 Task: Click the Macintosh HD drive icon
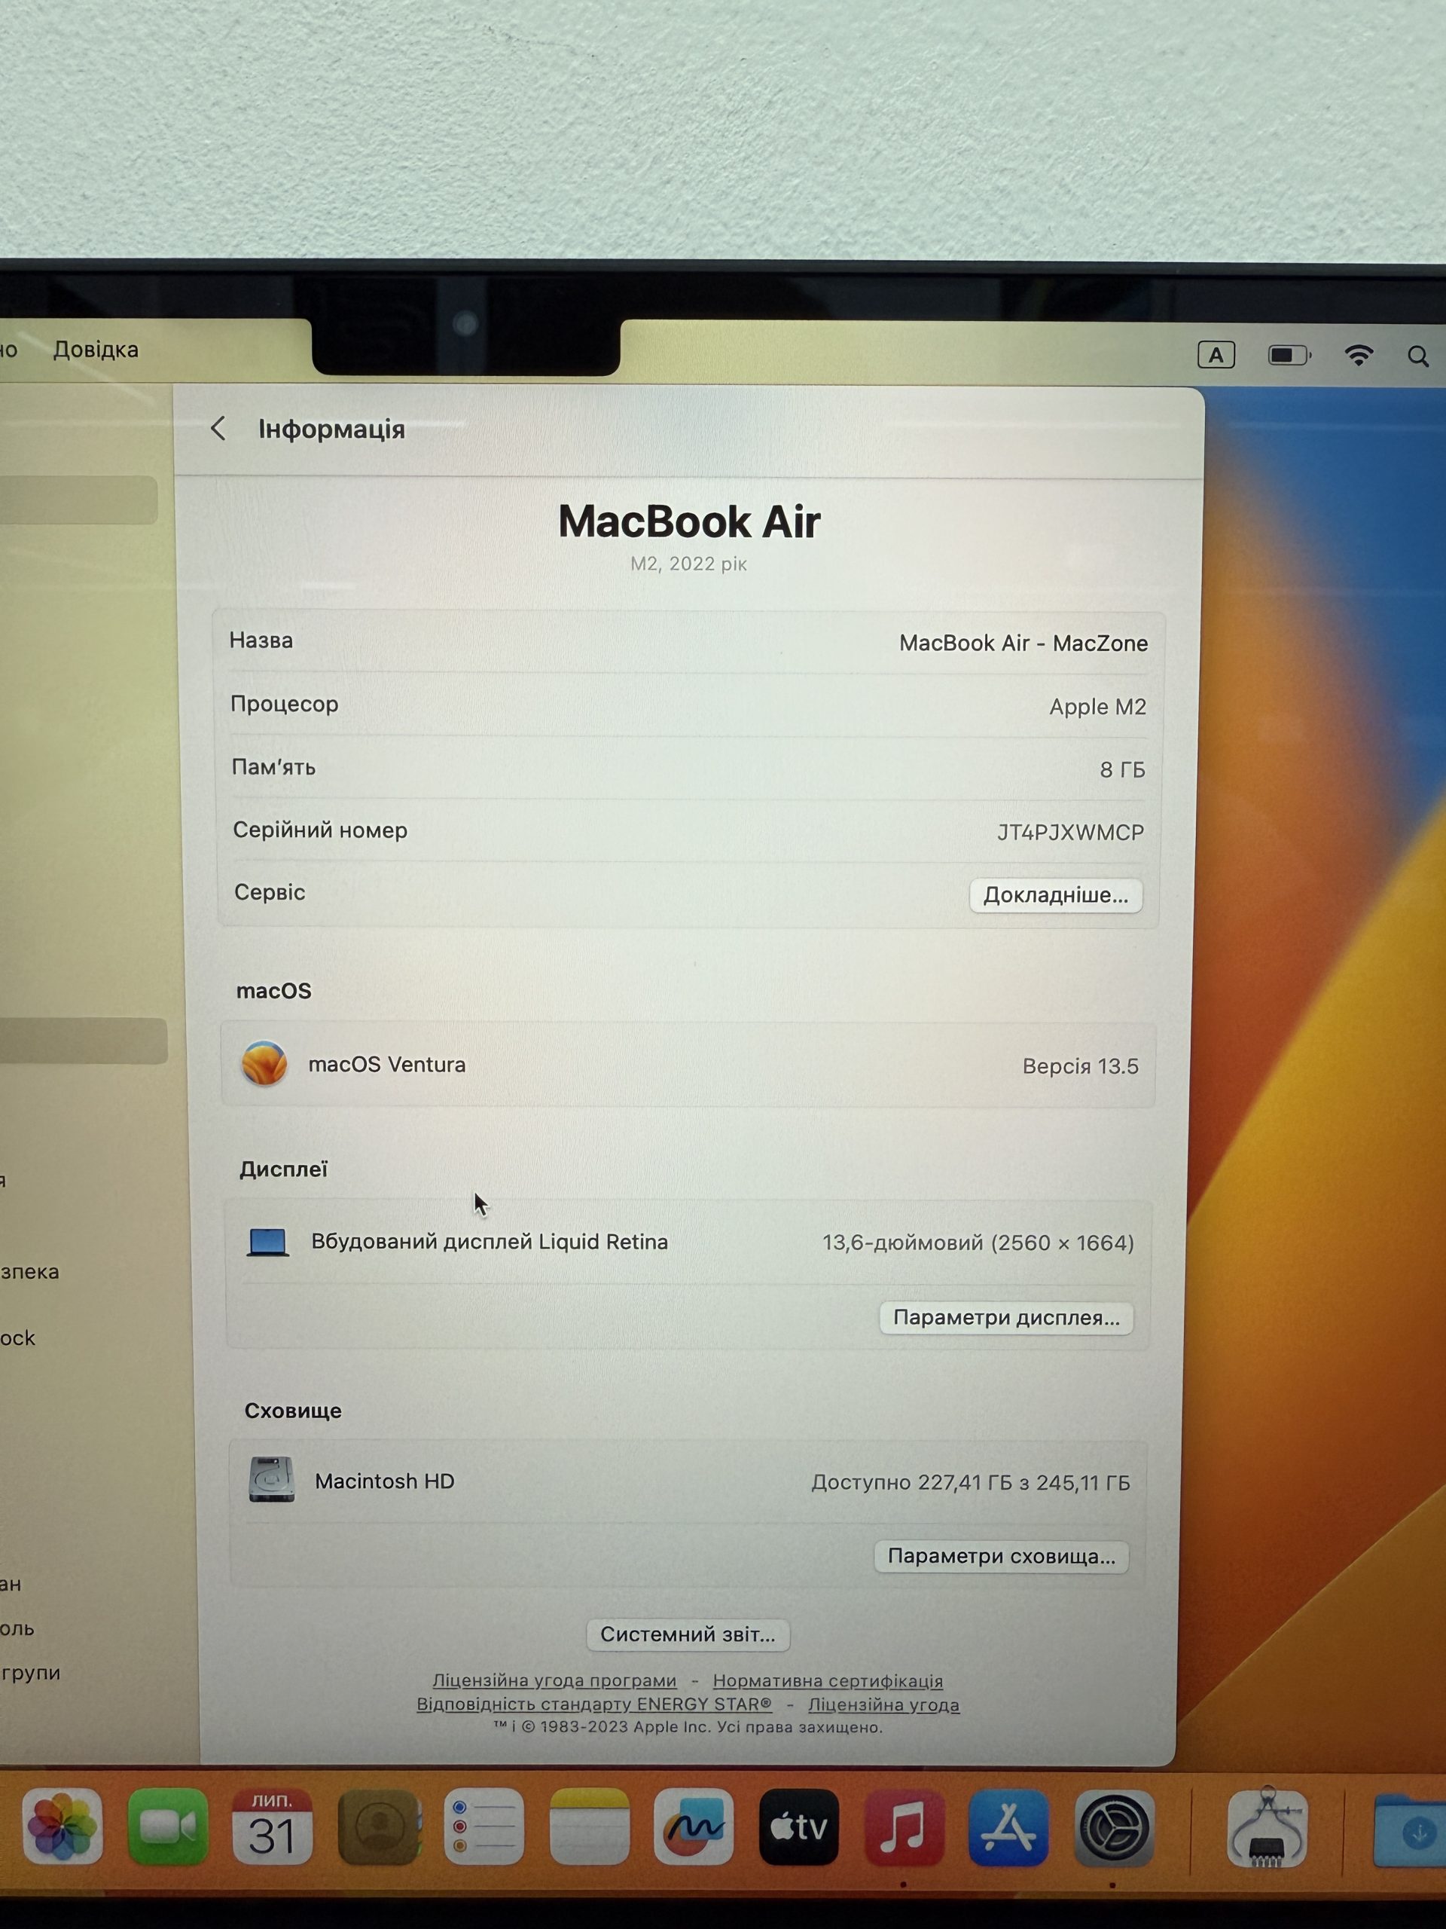click(x=271, y=1480)
